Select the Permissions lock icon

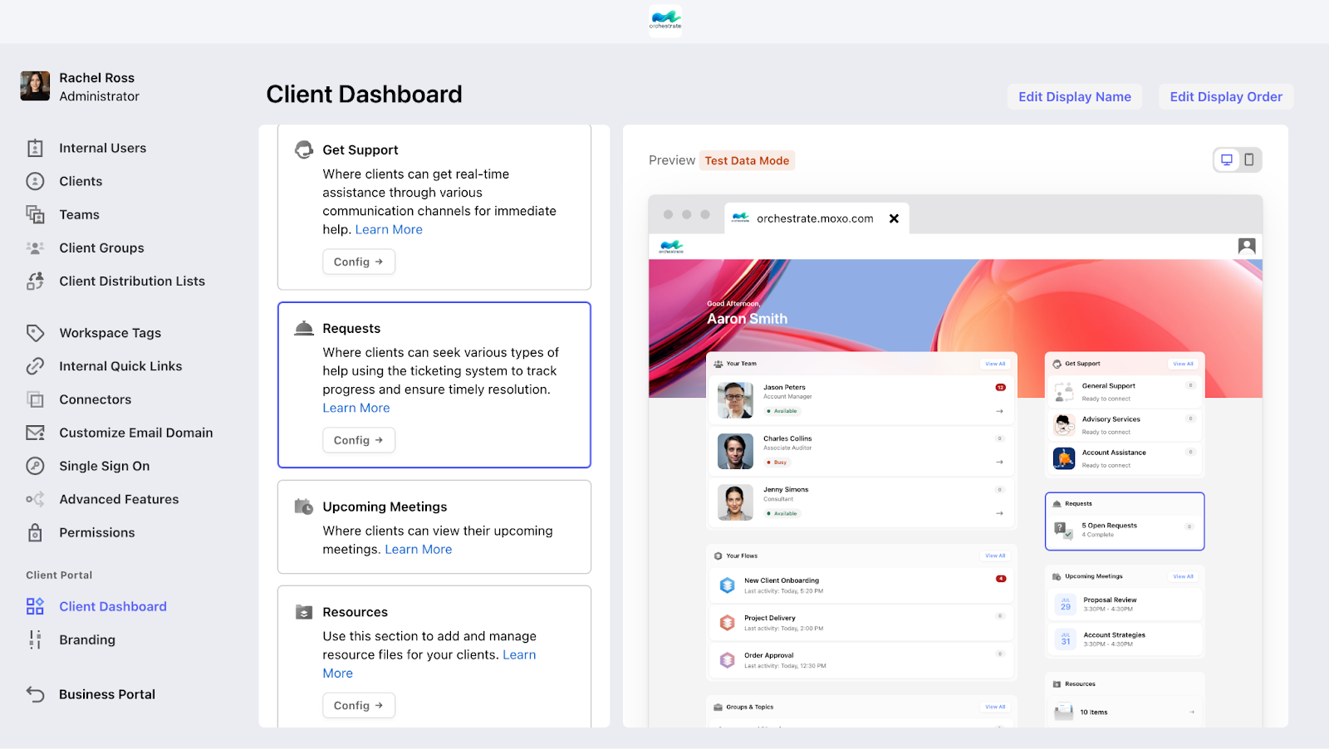(x=35, y=532)
